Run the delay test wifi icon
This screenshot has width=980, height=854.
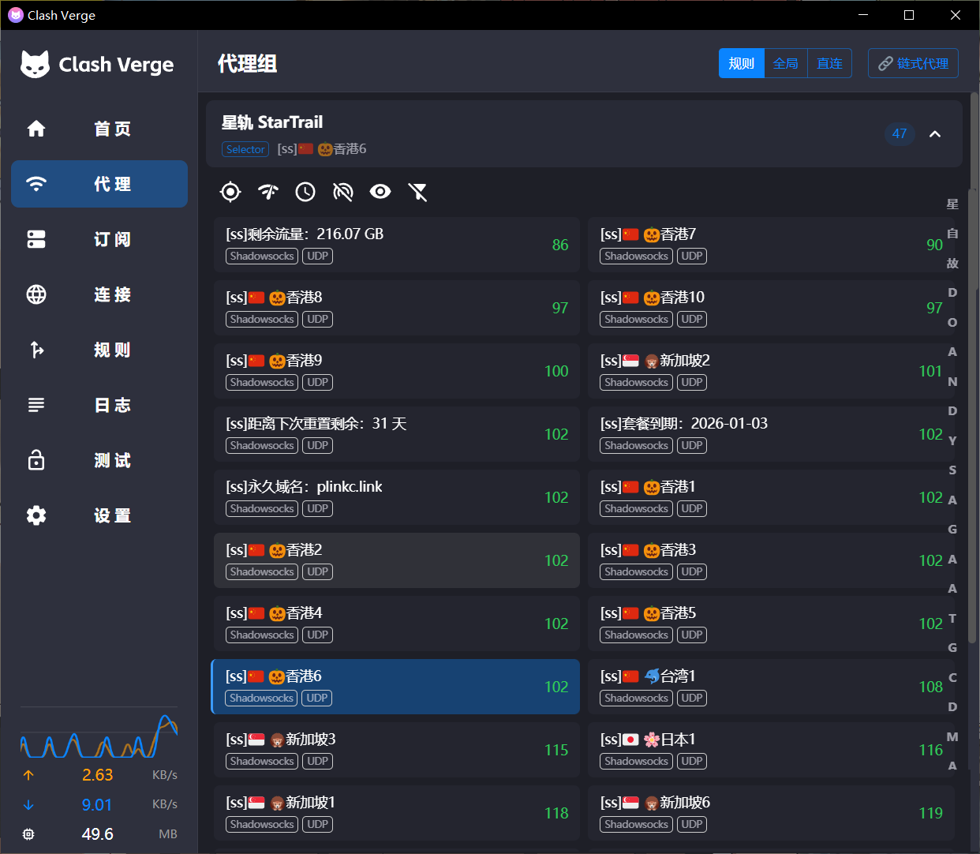268,192
